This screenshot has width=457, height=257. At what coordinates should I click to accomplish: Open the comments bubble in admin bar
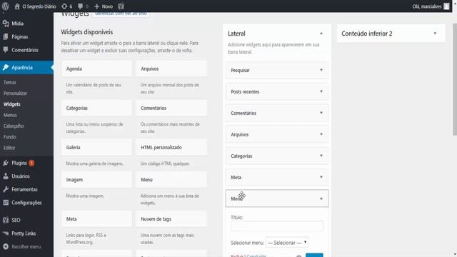click(x=81, y=6)
